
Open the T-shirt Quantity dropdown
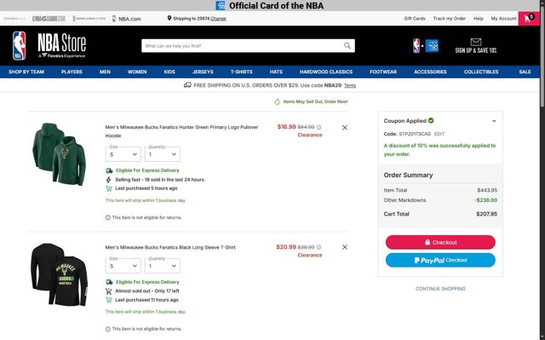pos(163,266)
